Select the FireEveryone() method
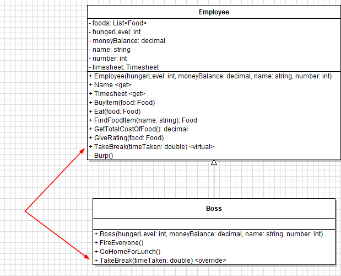 tap(118, 242)
